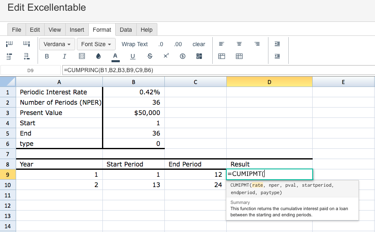Screen dimensions: 375x232
Task: Toggle bold formatting
Action: 47,56
